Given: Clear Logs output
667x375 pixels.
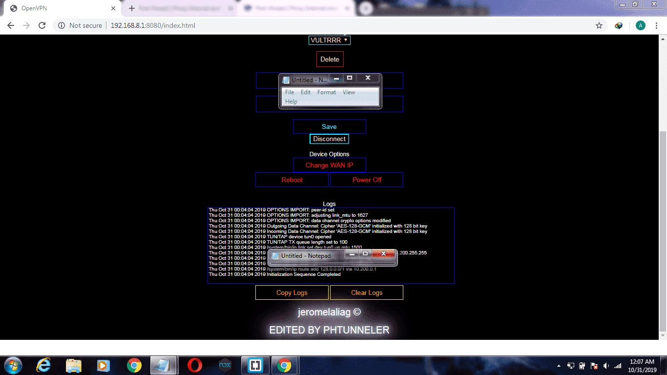Looking at the screenshot, I should pyautogui.click(x=367, y=292).
